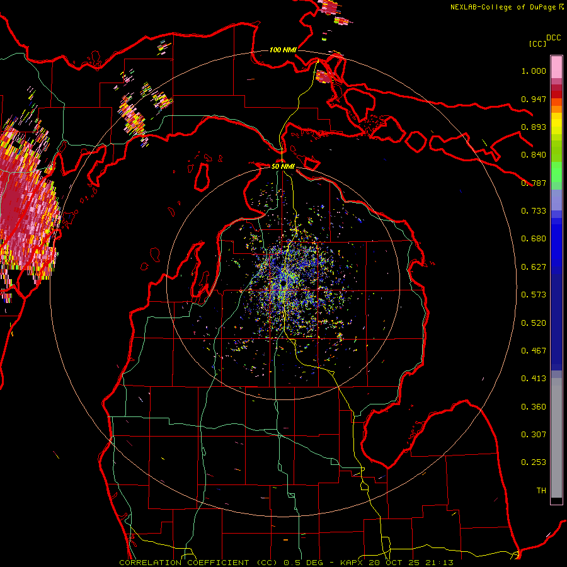This screenshot has width=567, height=567.
Task: Select the 0.360 legend value
Action: 534,407
